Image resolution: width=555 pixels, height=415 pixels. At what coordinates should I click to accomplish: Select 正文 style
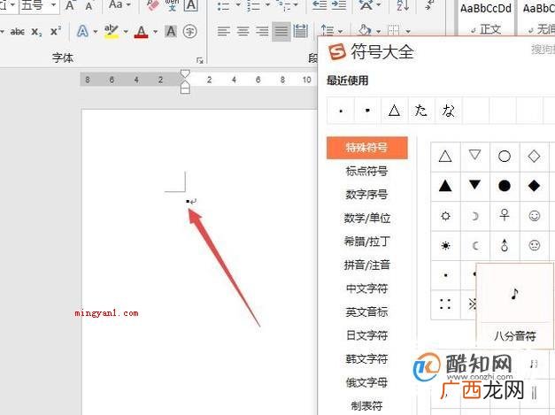tap(485, 18)
